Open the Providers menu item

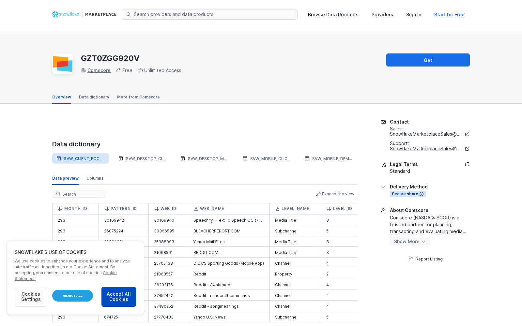coord(382,15)
